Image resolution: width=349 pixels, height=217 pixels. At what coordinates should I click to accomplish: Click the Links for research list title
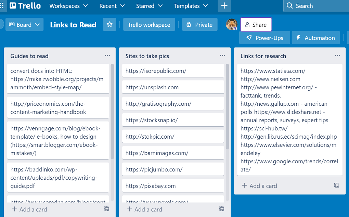pyautogui.click(x=263, y=56)
